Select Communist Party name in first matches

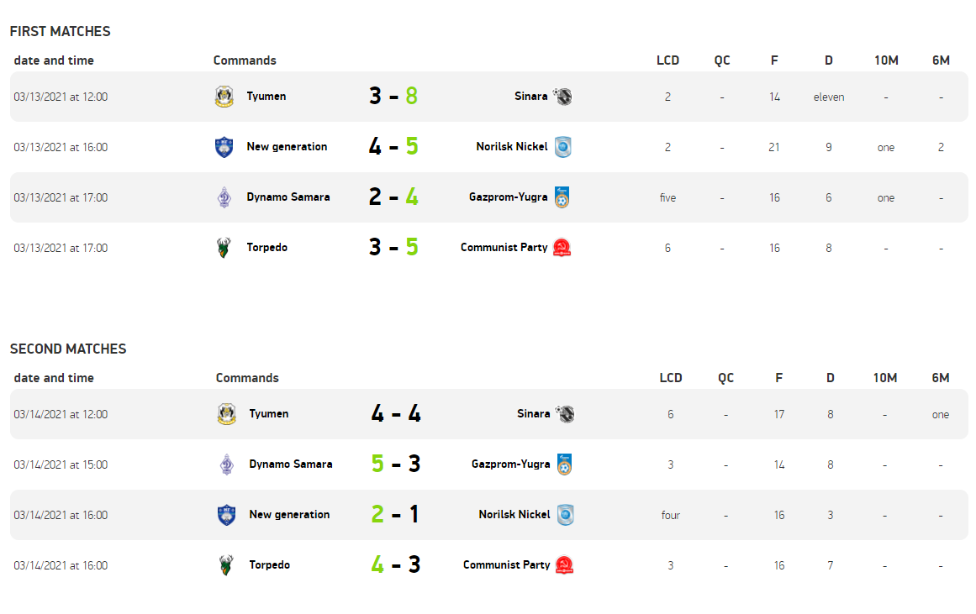504,248
